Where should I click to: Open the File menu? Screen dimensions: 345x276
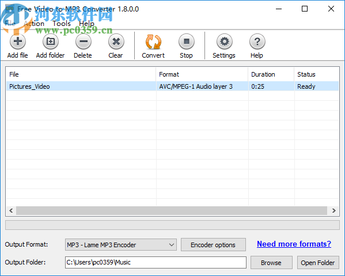(x=10, y=23)
